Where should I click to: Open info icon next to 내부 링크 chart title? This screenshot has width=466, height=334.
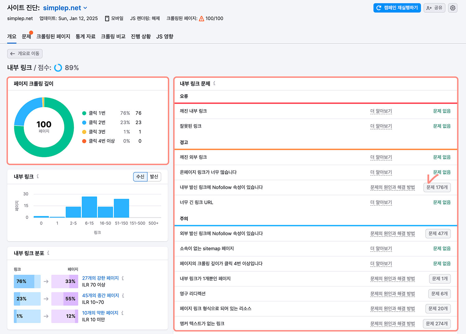(38, 176)
